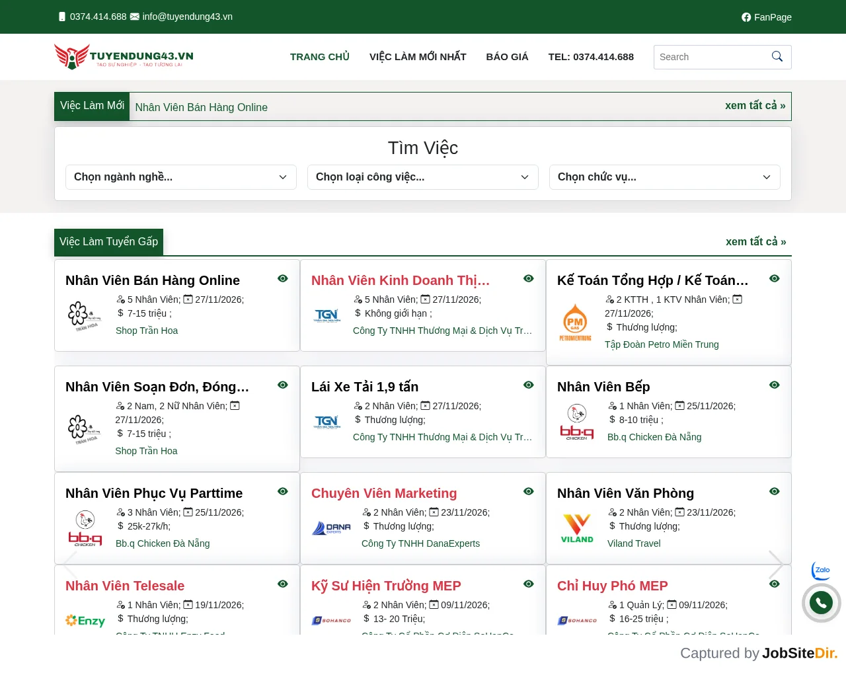Viewport: 846px width, 673px height.
Task: Click the Việc Làm Mới label
Action: pyautogui.click(x=92, y=106)
